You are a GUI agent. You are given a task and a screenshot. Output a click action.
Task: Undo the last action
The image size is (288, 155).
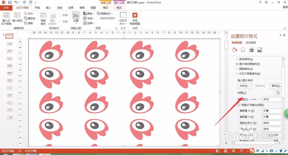(16, 2)
